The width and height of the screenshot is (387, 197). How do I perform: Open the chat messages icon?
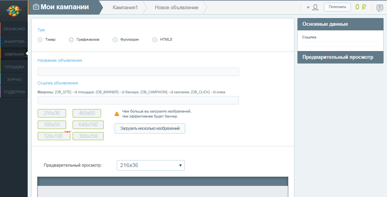[x=380, y=8]
